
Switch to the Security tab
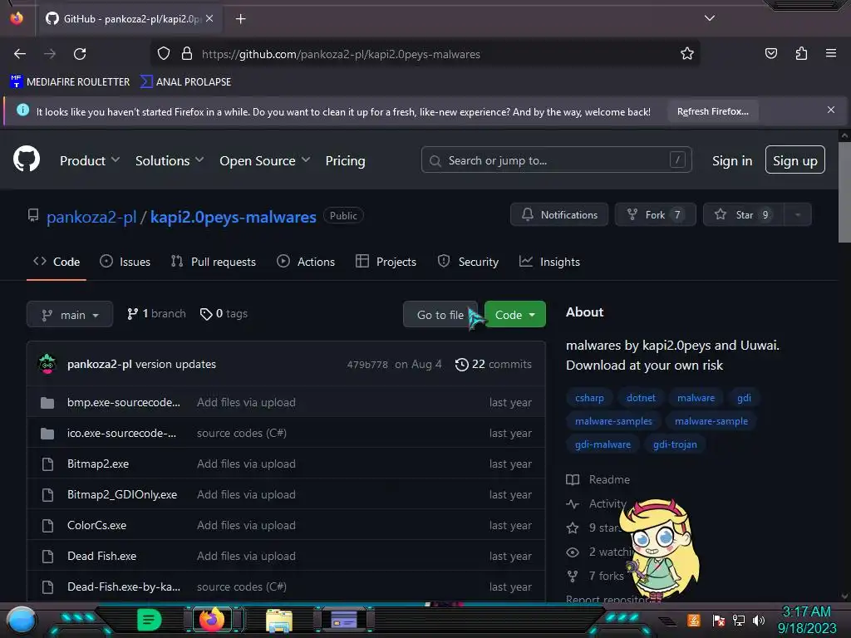(x=468, y=262)
